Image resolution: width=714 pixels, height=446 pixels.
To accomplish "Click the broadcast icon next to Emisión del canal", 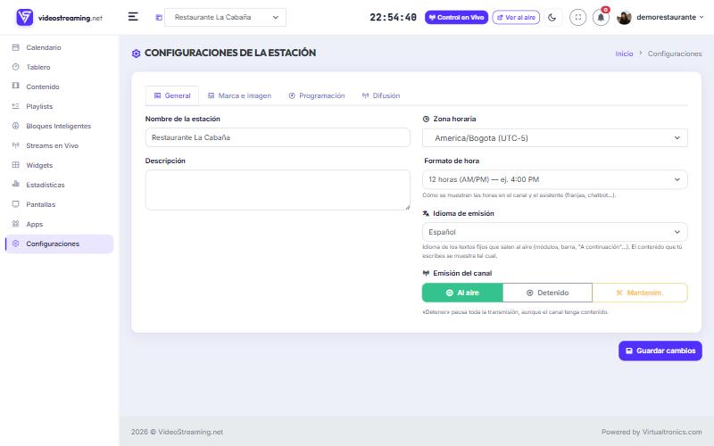I will click(x=426, y=273).
